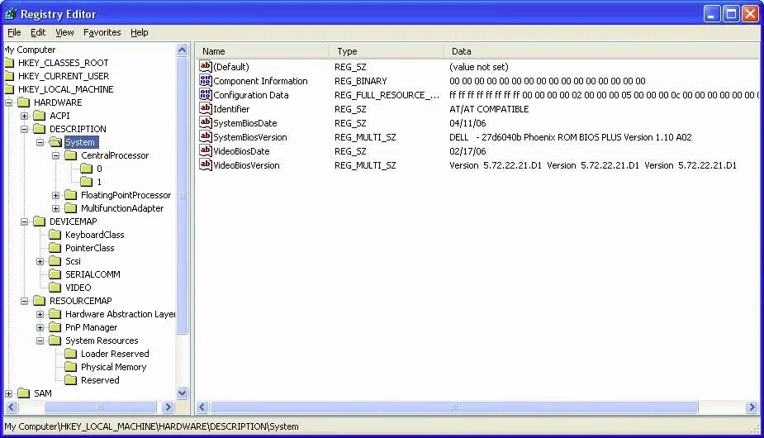Click the Data column header
The width and height of the screenshot is (764, 438).
[x=602, y=51]
